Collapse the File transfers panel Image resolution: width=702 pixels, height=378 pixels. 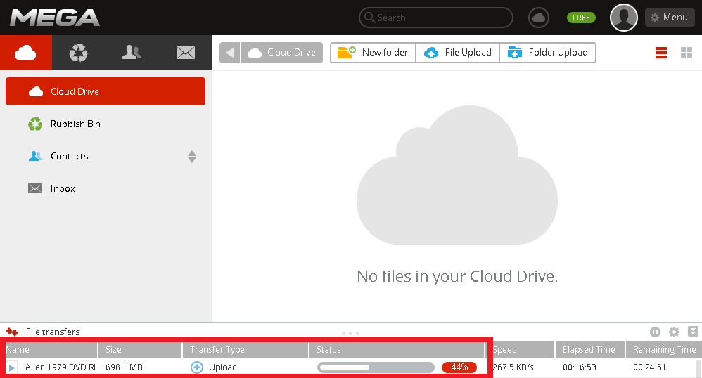coord(693,332)
